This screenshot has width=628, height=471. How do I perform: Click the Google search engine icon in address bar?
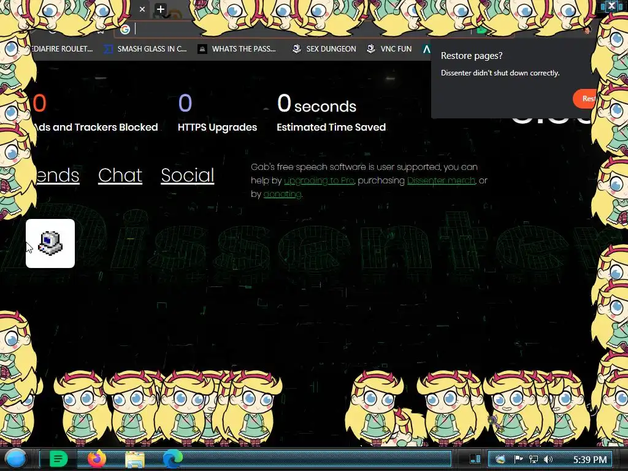pyautogui.click(x=125, y=29)
